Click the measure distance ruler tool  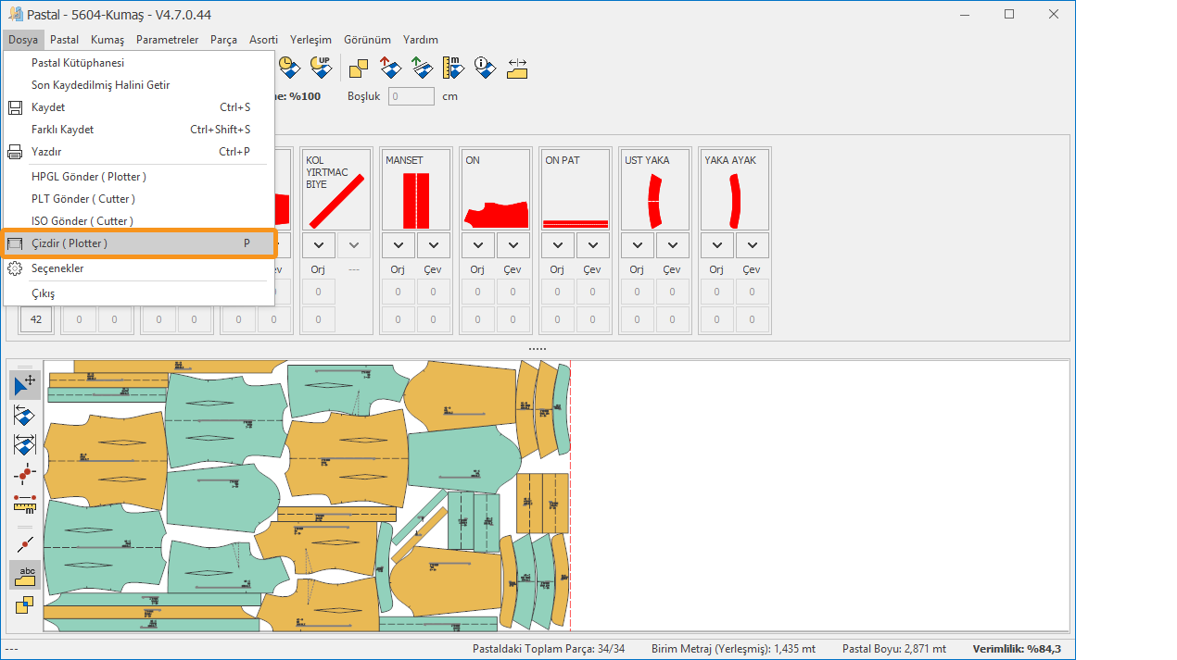tap(25, 504)
